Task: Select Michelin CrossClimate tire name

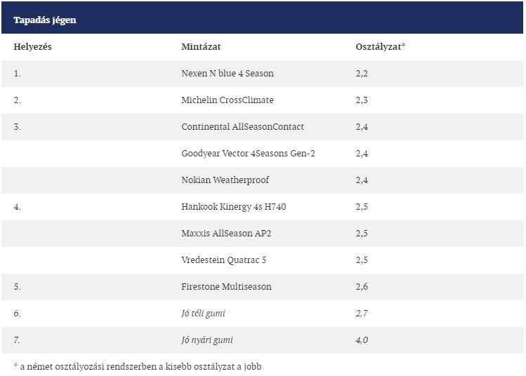Action: coord(228,100)
